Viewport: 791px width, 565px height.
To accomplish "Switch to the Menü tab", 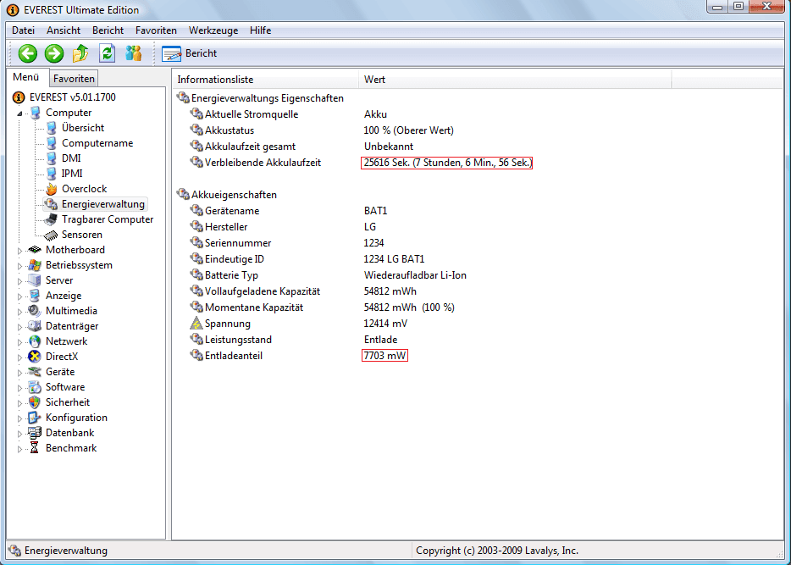I will [x=27, y=77].
